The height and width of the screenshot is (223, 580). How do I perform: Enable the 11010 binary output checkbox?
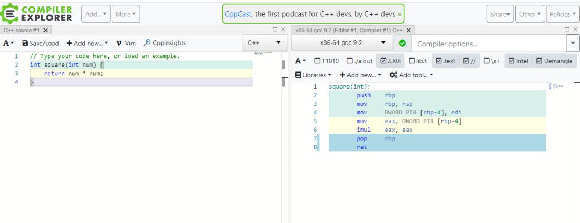(327, 61)
